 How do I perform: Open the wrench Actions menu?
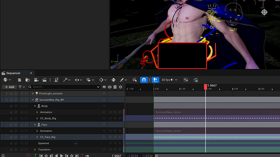click(x=67, y=80)
